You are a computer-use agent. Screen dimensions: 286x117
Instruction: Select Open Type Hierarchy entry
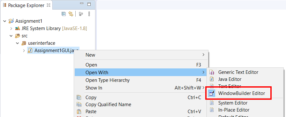point(141,80)
